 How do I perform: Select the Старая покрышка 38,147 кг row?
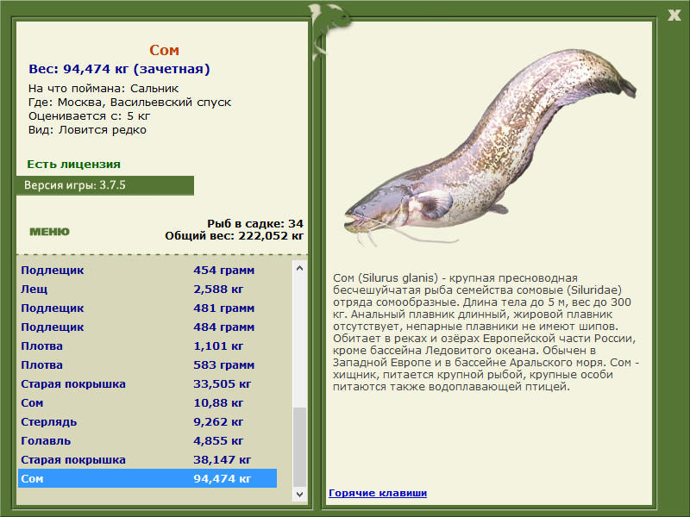147,459
